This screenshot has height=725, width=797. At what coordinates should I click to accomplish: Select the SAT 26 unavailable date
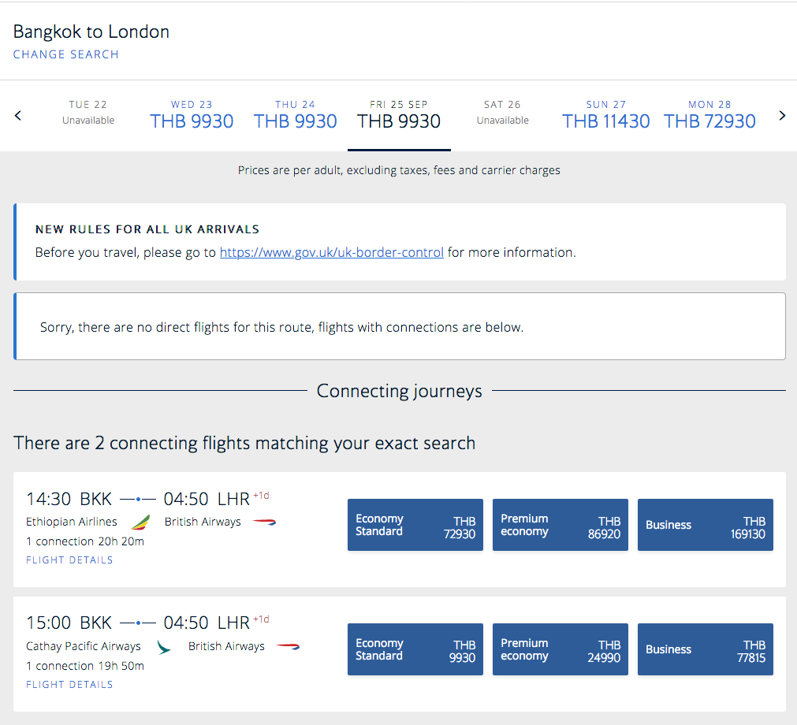(x=503, y=112)
